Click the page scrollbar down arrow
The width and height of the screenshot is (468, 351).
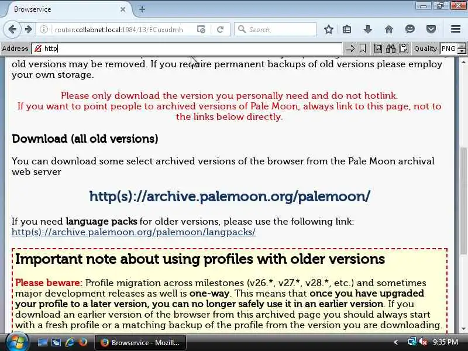click(x=463, y=329)
